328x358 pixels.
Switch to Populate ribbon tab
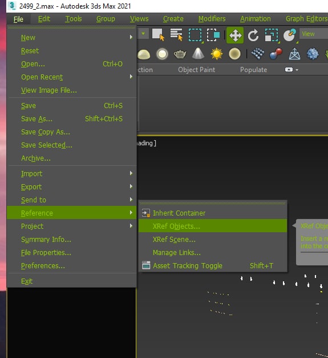[253, 70]
